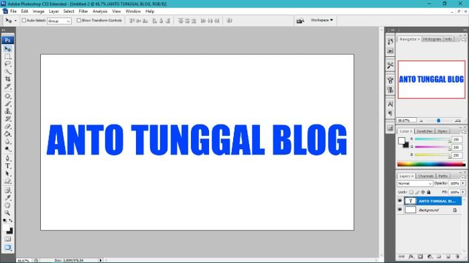Select the Hand tool

coord(8,205)
